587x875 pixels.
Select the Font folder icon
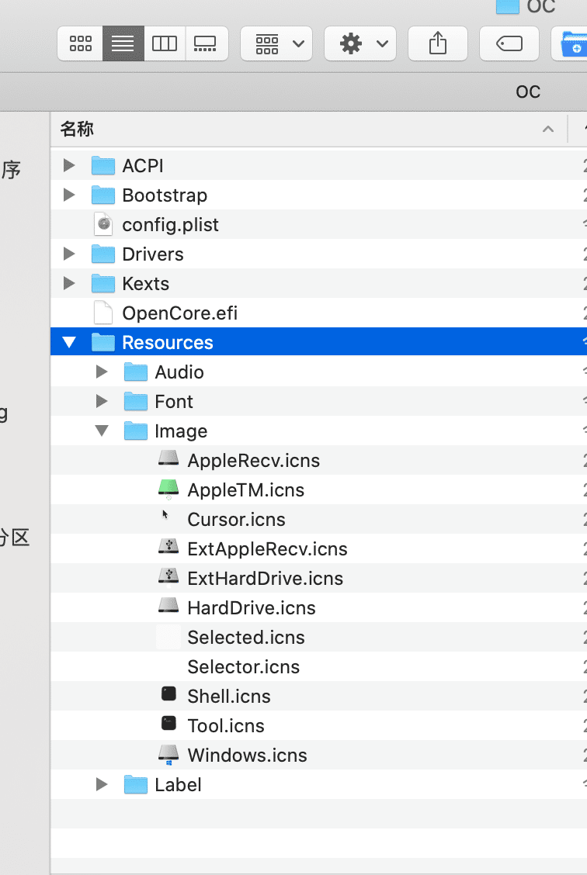136,401
